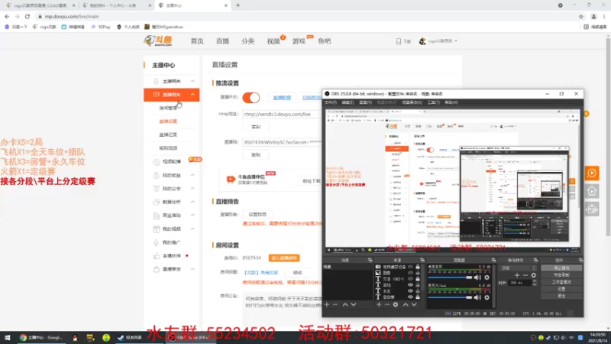611x344 pixels.
Task: Move scene down in OBS Scenes panel
Action: 354,304
